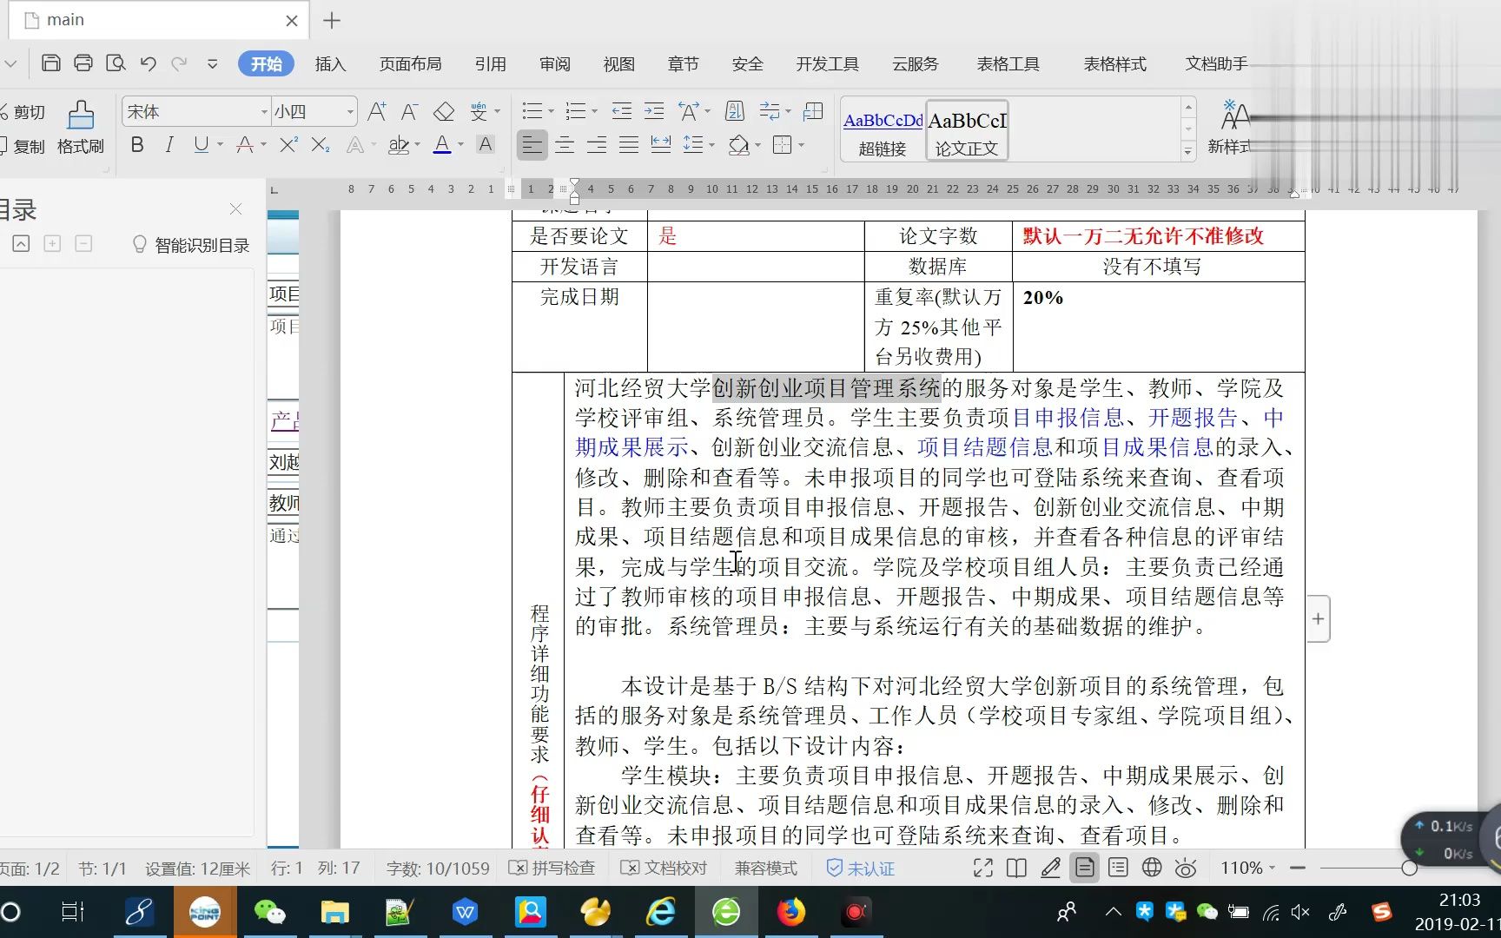The width and height of the screenshot is (1501, 938).
Task: Switch to full screen reading view
Action: tap(982, 868)
